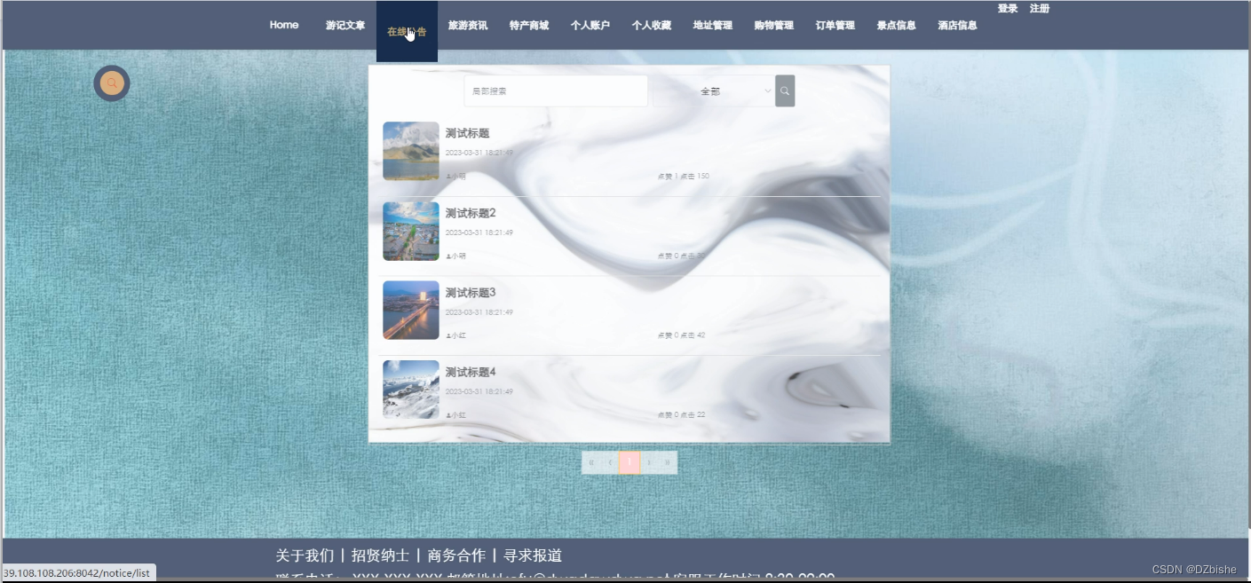Screen dimensions: 1251x583
Task: Open the town aerial thumbnail of 测试标题2
Action: coord(411,232)
